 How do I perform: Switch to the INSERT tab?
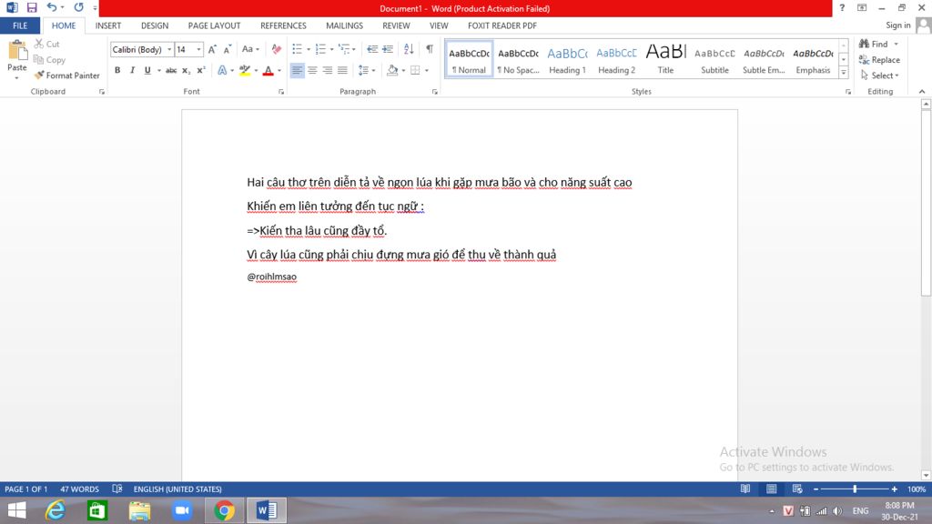pos(108,25)
